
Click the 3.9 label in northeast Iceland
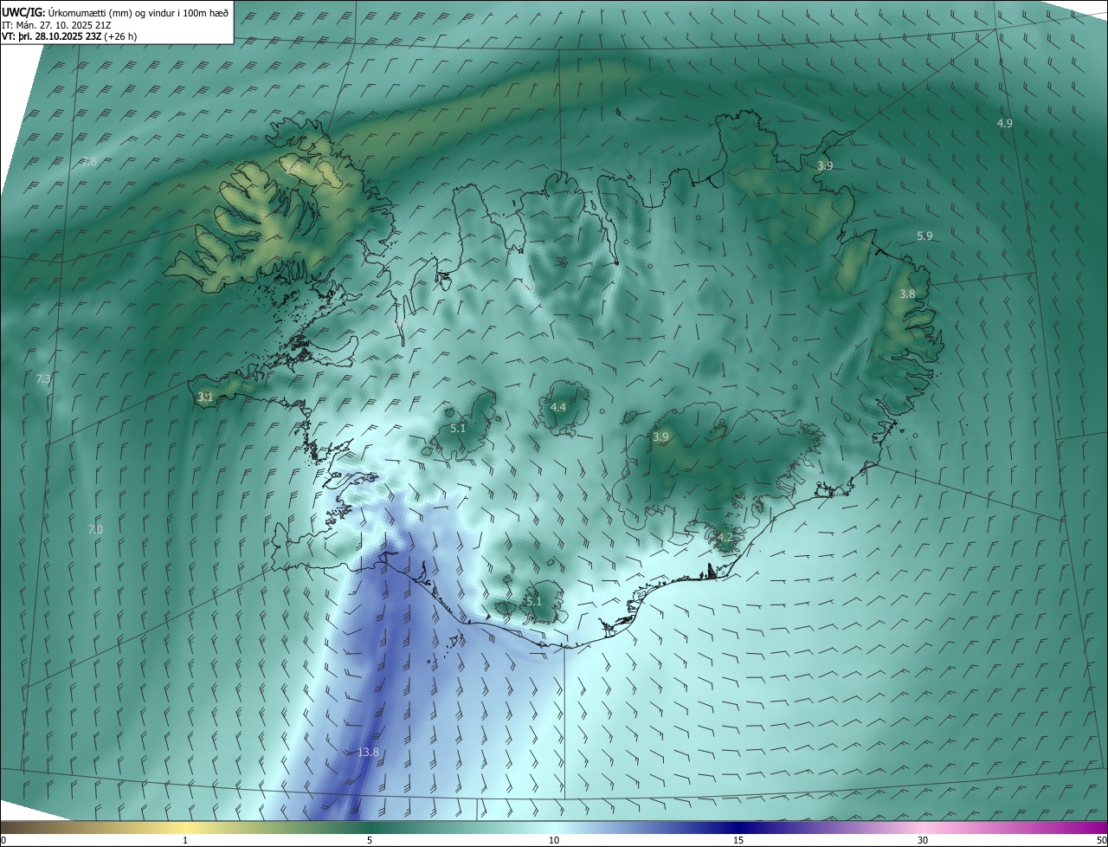tap(825, 165)
